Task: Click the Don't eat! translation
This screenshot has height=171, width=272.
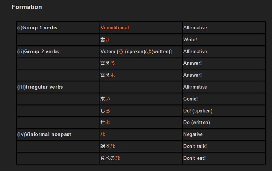Action: click(194, 158)
